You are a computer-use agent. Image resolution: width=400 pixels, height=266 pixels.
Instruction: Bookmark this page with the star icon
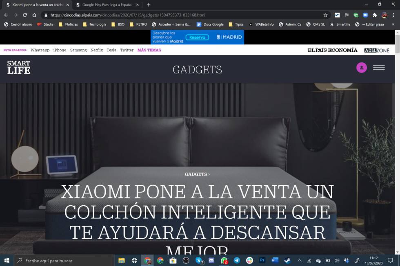[x=326, y=15]
